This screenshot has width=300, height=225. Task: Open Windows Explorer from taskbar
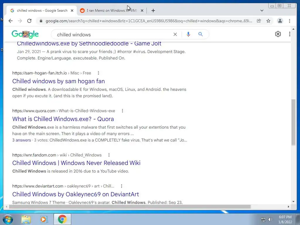tap(26, 219)
